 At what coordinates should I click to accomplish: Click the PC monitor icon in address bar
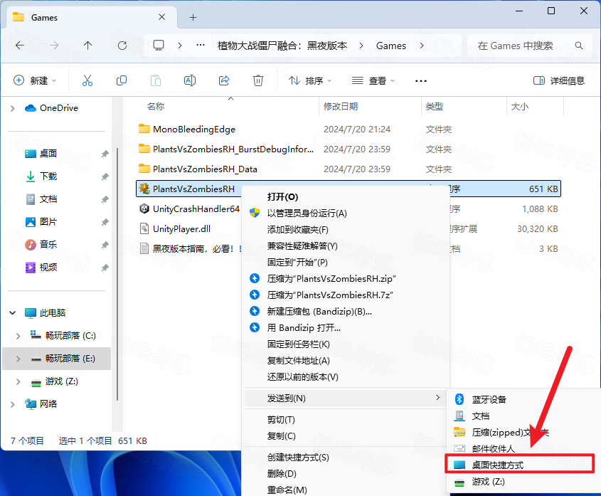click(159, 46)
